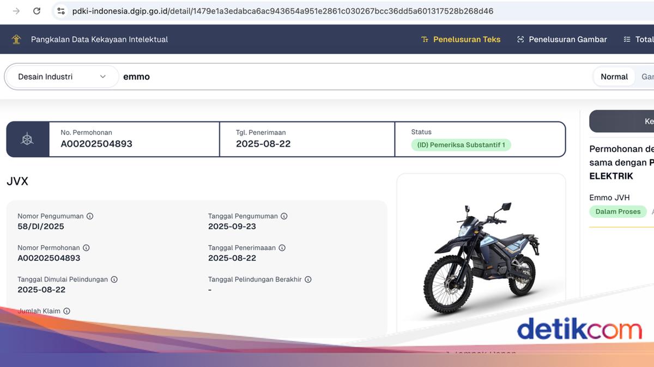This screenshot has height=367, width=654.
Task: Select the Normal display mode
Action: (x=614, y=76)
